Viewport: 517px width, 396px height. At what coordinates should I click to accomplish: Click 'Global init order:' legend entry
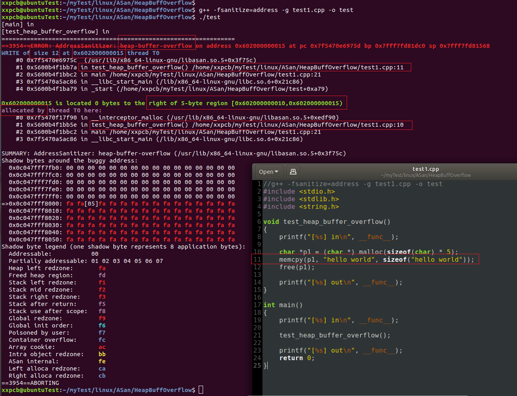tap(57, 325)
